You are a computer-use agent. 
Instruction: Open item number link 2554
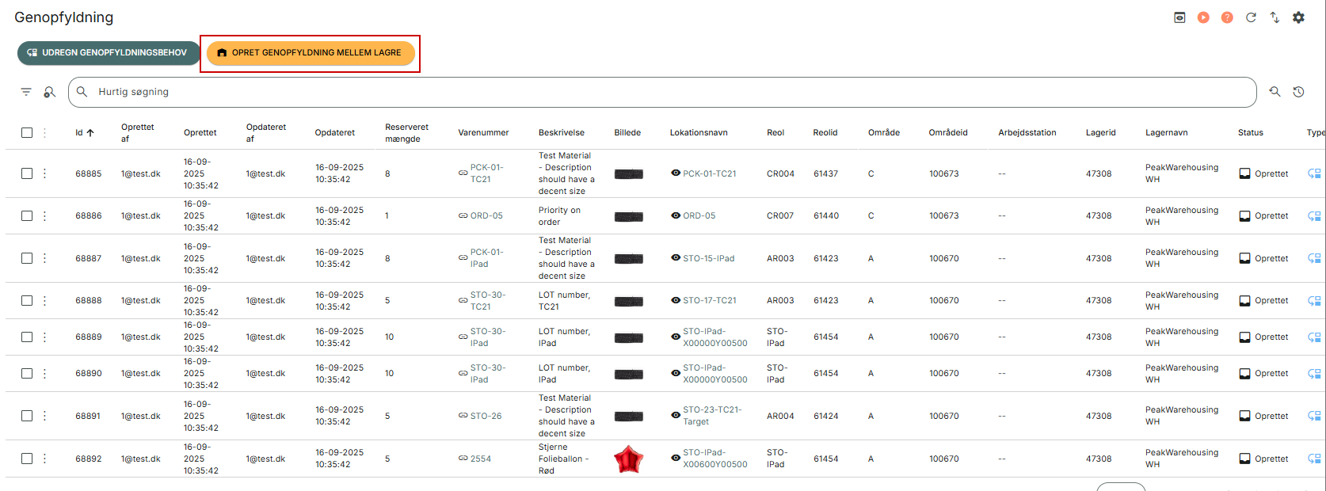click(481, 459)
